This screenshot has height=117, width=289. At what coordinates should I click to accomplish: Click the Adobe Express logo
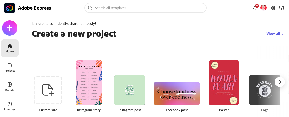9,8
